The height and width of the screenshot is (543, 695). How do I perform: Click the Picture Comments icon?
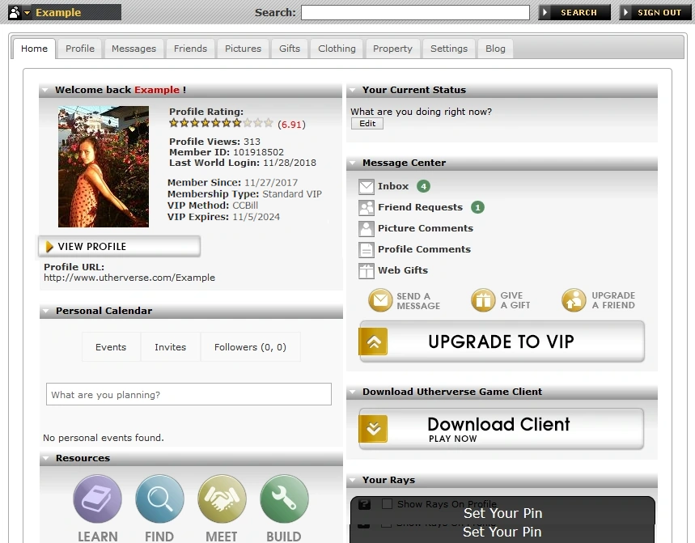pos(367,229)
